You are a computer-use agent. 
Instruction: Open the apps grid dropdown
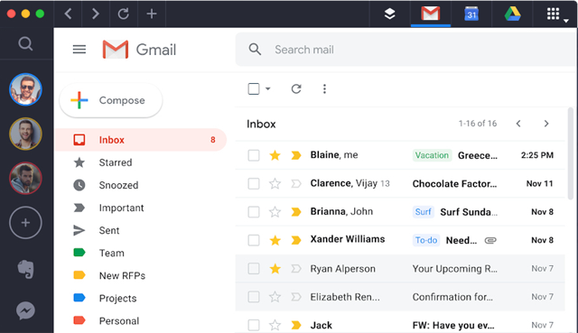557,14
